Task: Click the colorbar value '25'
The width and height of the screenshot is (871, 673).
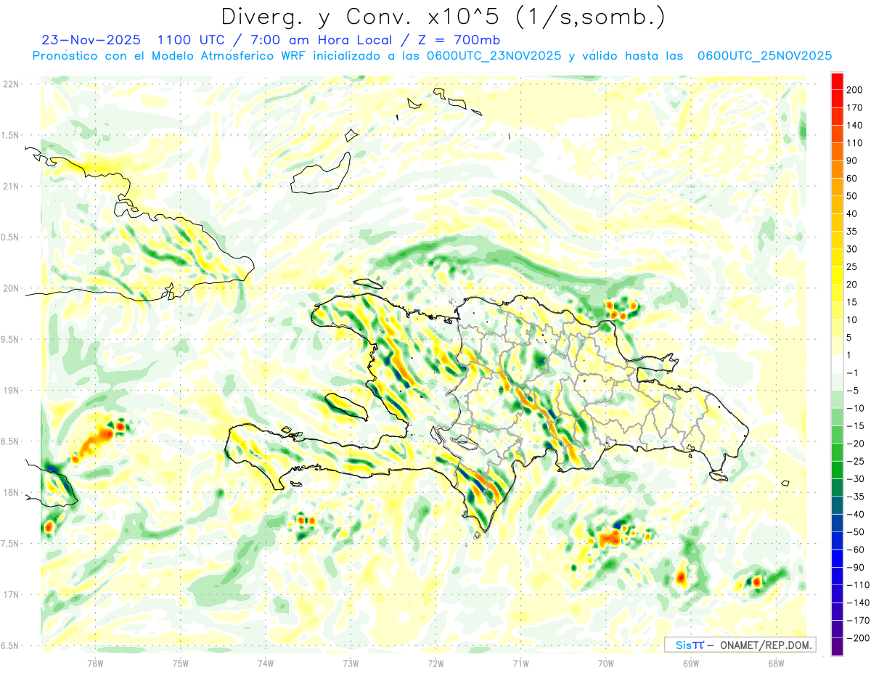Action: pyautogui.click(x=853, y=267)
